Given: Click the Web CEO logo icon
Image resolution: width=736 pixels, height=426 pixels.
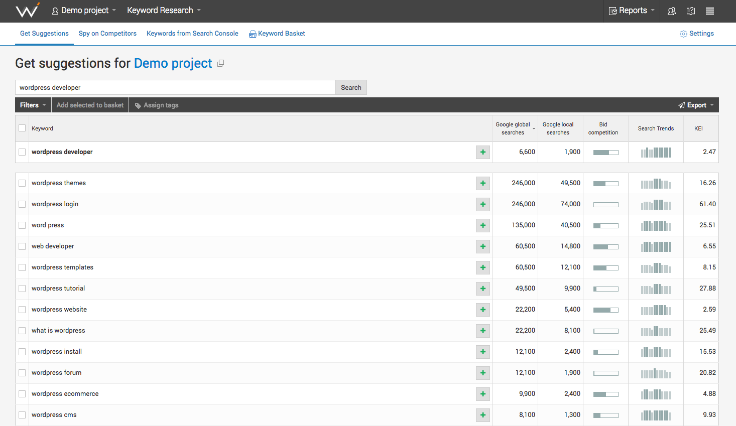Looking at the screenshot, I should [x=27, y=11].
